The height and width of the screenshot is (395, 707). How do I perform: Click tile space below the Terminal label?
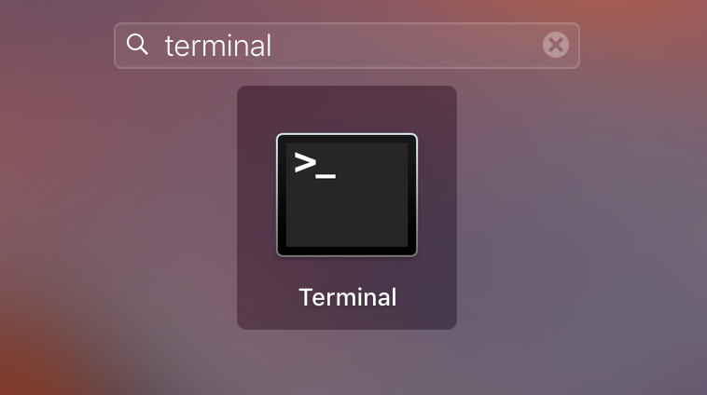point(347,320)
